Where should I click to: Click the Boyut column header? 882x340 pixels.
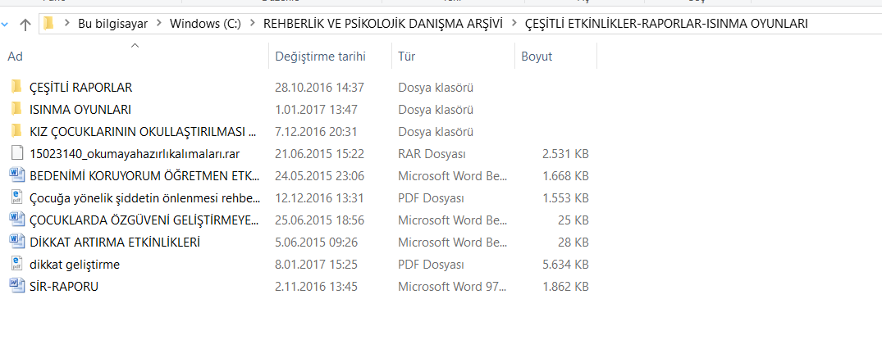[x=555, y=57]
